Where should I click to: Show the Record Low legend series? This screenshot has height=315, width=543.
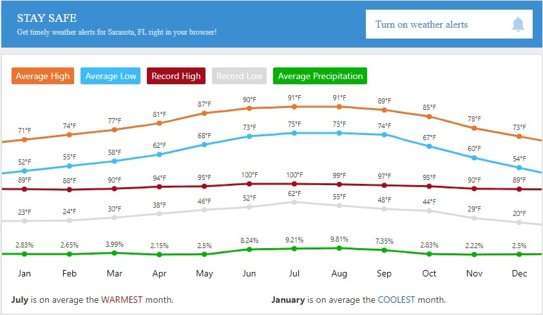tap(239, 76)
